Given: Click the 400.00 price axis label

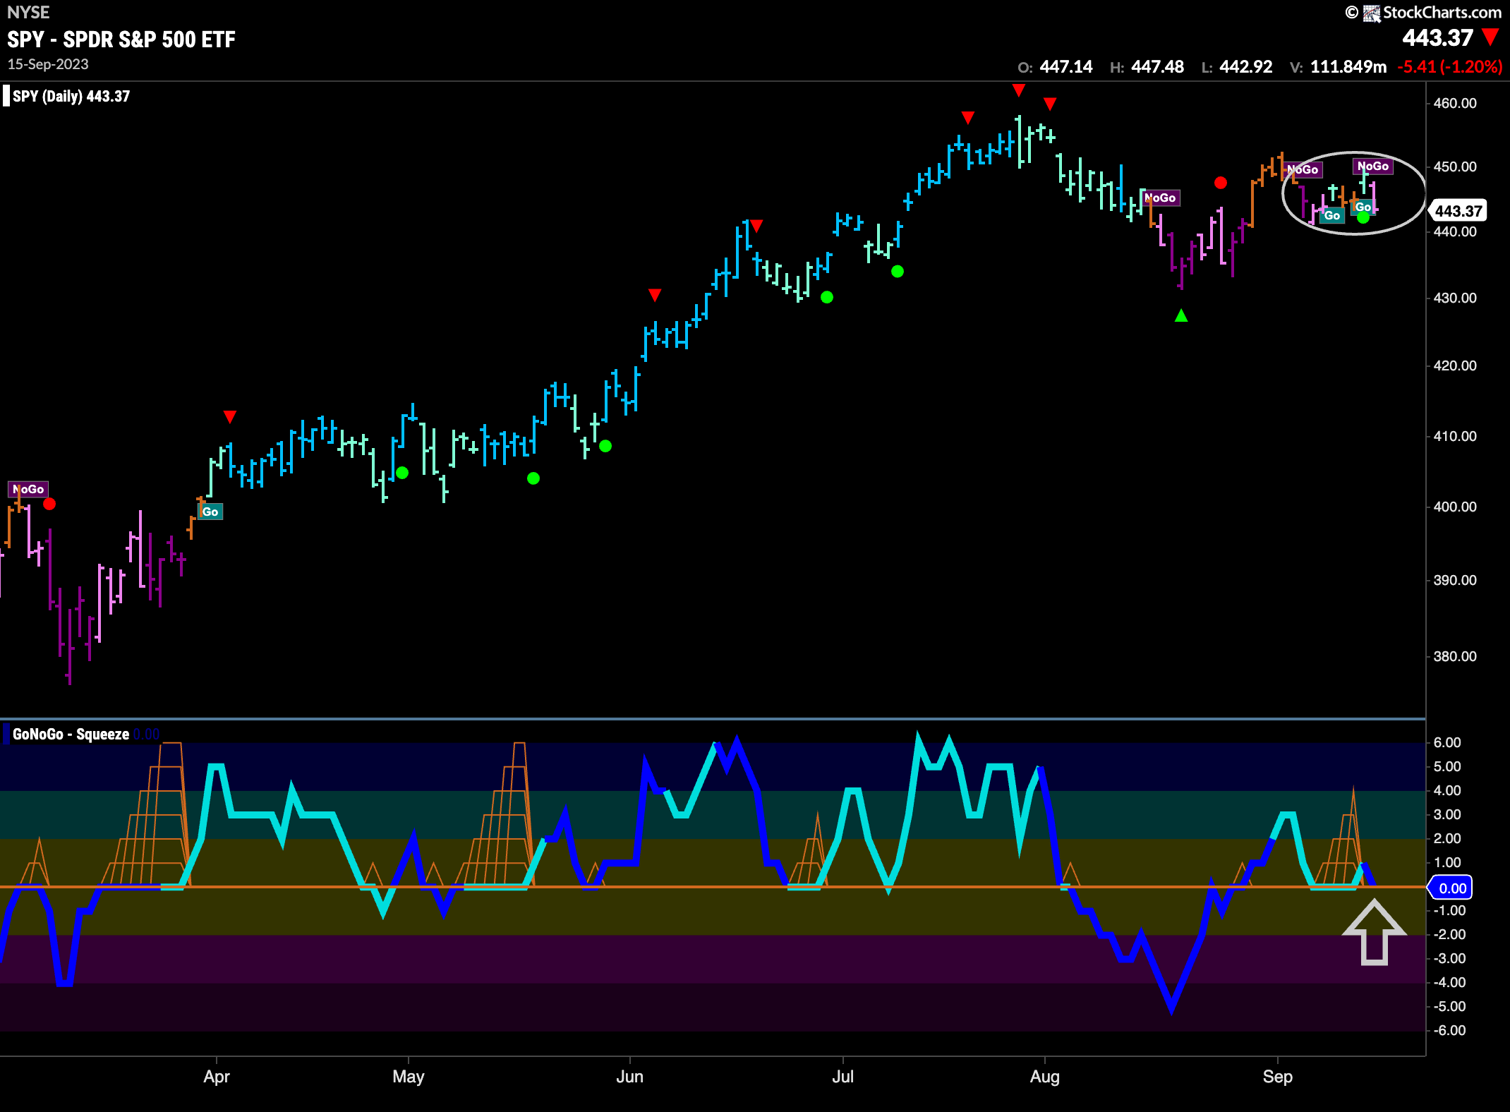Looking at the screenshot, I should (x=1455, y=507).
